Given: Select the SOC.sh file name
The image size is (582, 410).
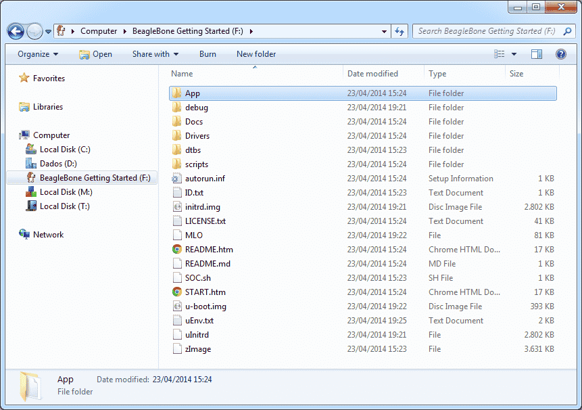Looking at the screenshot, I should tap(198, 278).
